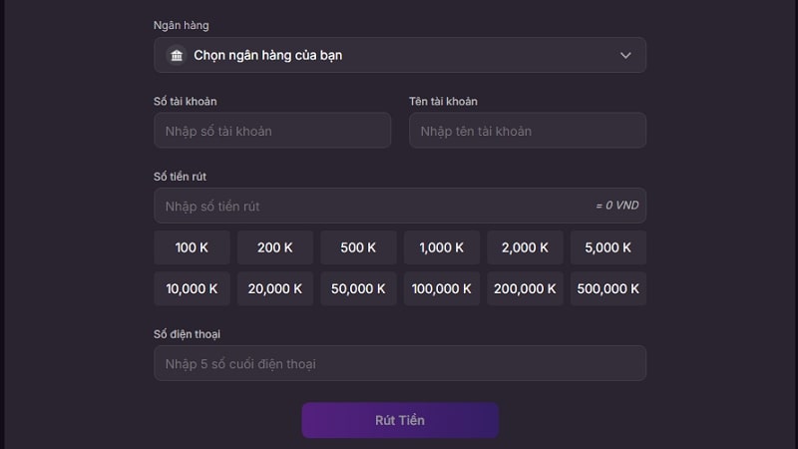This screenshot has height=449, width=798.
Task: Select the 10,000 K amount preset
Action: pyautogui.click(x=192, y=288)
